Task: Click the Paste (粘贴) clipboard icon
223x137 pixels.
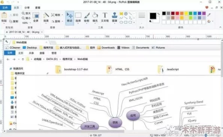Action: point(4,15)
